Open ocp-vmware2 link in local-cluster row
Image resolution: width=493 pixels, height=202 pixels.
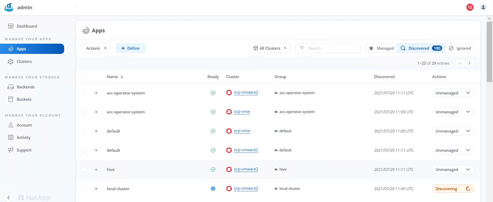tap(246, 188)
